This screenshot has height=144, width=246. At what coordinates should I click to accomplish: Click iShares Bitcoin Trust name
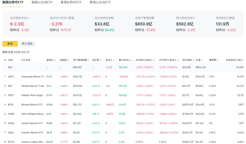tap(33, 86)
